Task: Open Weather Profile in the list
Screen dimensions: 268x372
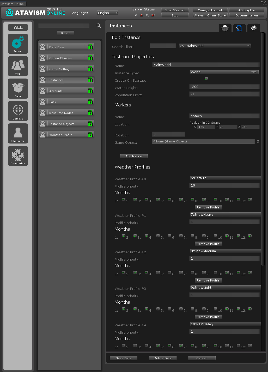Action: coord(66,135)
